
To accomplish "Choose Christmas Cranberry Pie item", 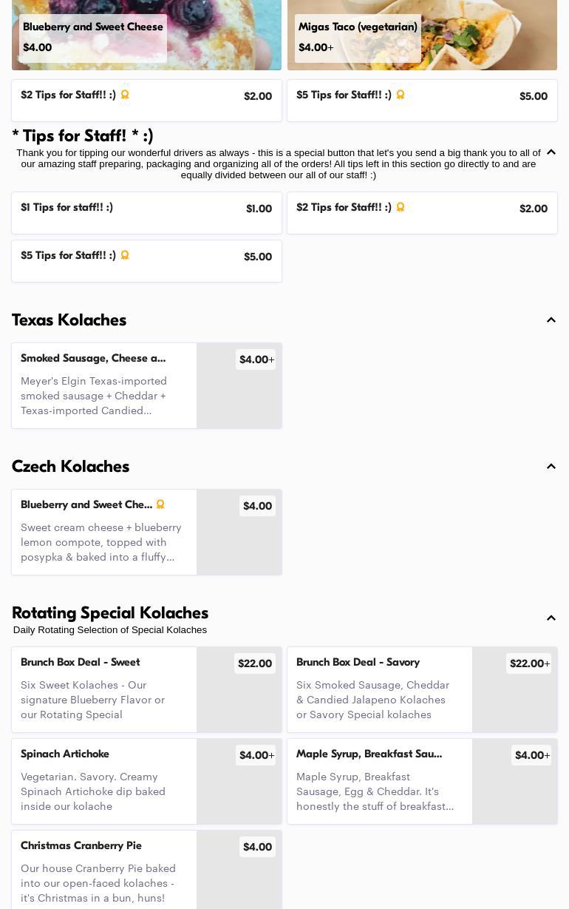I will coord(146,870).
